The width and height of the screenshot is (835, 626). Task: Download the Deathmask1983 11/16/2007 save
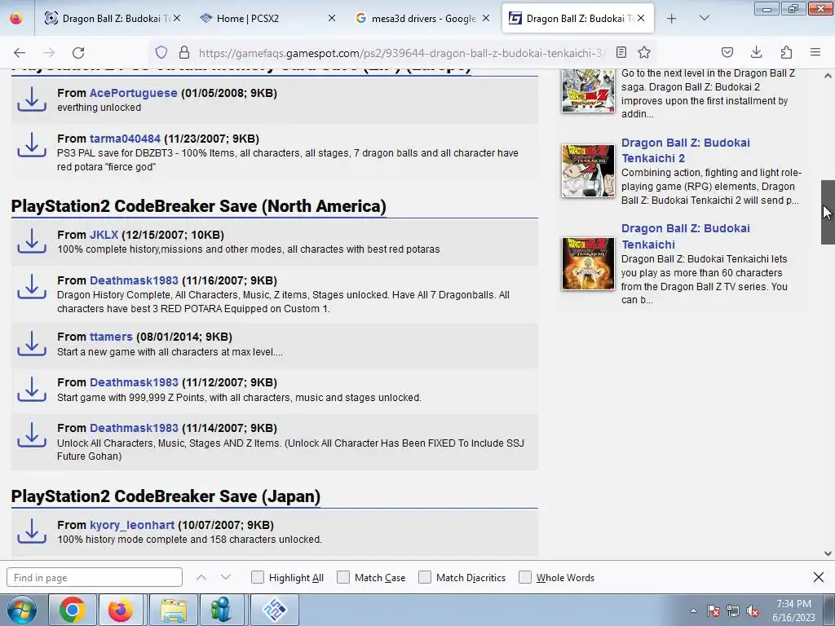tap(32, 287)
